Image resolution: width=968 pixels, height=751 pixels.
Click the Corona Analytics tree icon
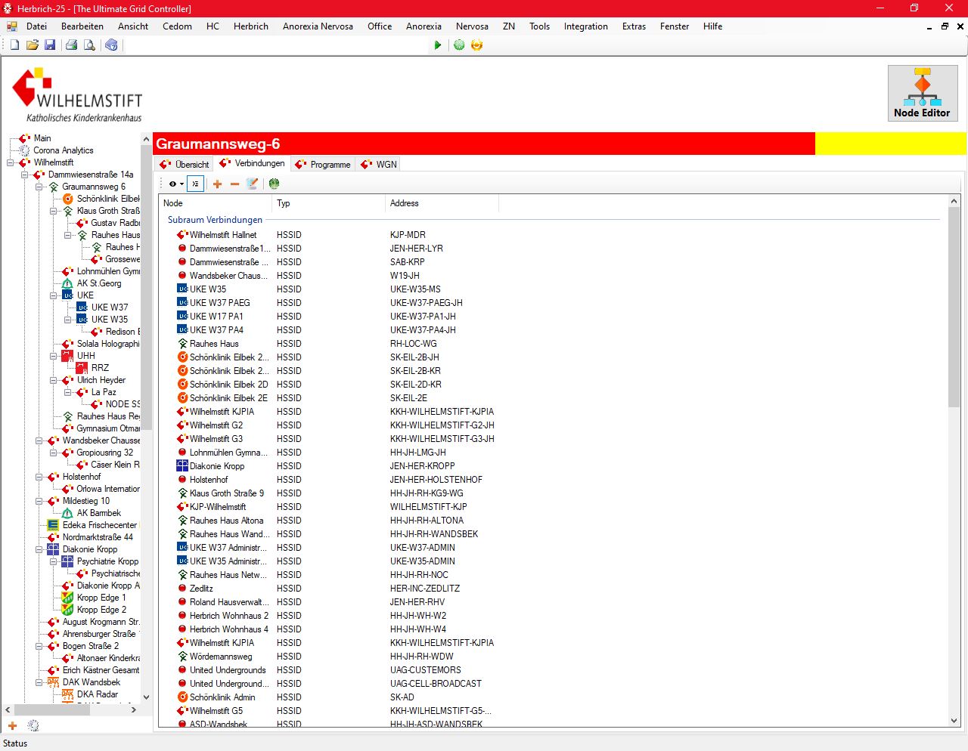(x=25, y=150)
